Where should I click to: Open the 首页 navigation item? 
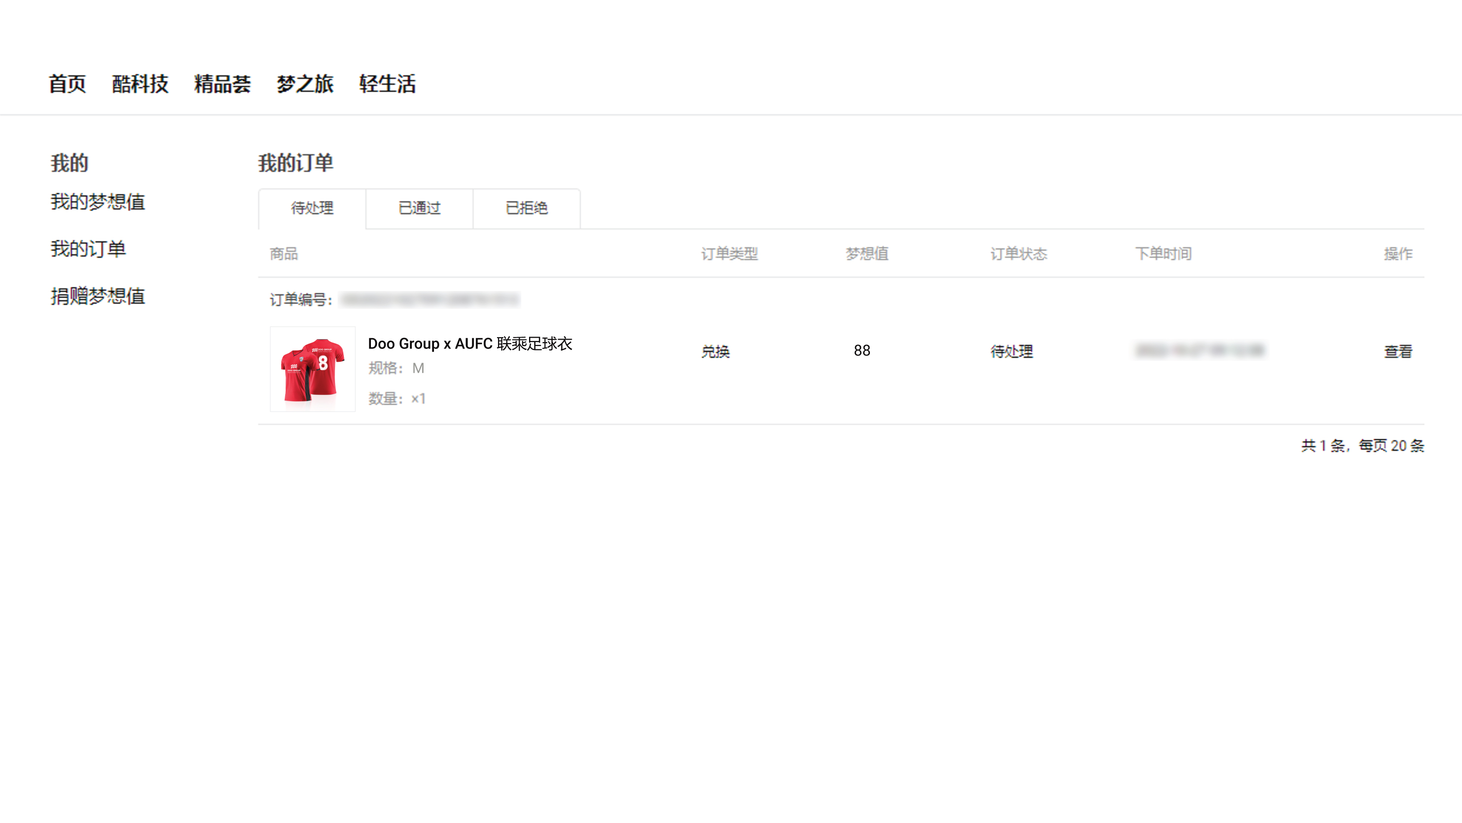(67, 84)
